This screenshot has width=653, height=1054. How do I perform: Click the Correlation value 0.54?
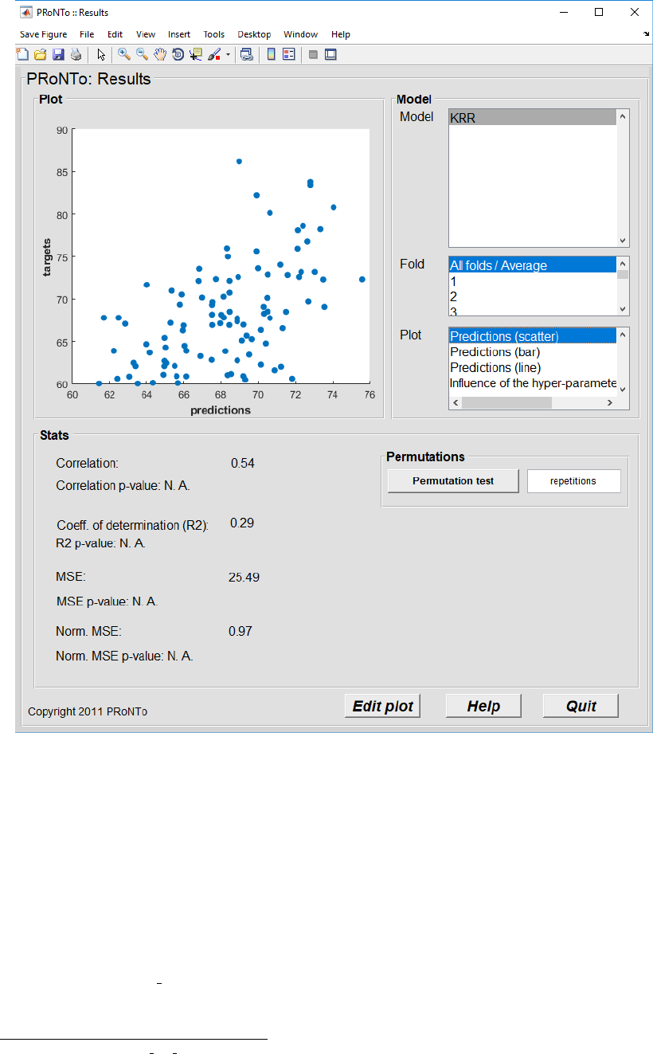[x=243, y=463]
